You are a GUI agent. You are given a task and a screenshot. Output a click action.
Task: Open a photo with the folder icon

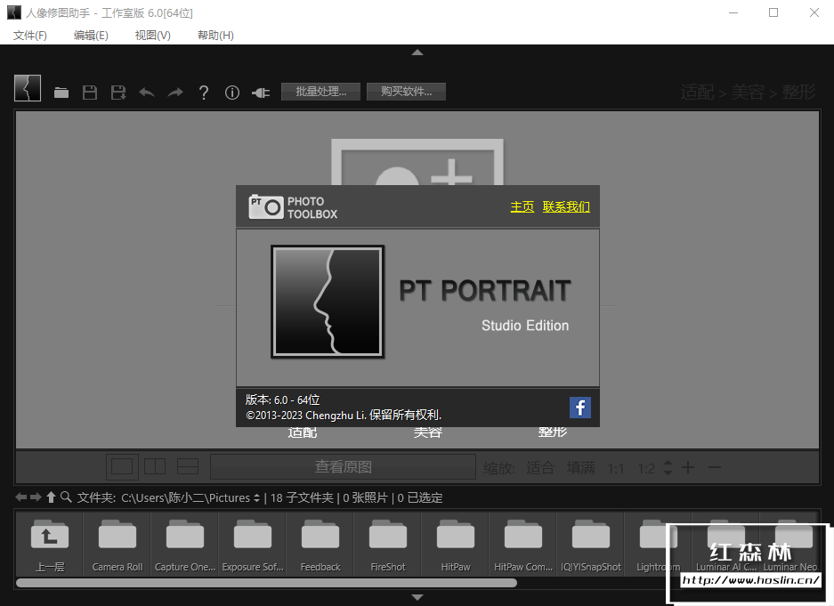click(61, 93)
